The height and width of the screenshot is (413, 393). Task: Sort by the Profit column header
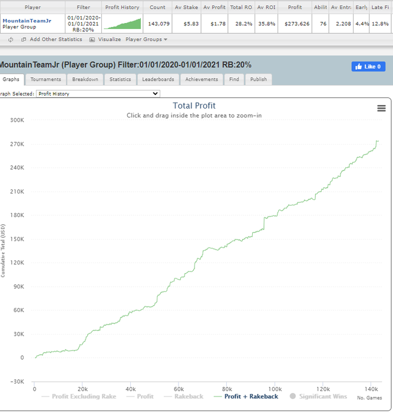point(295,7)
